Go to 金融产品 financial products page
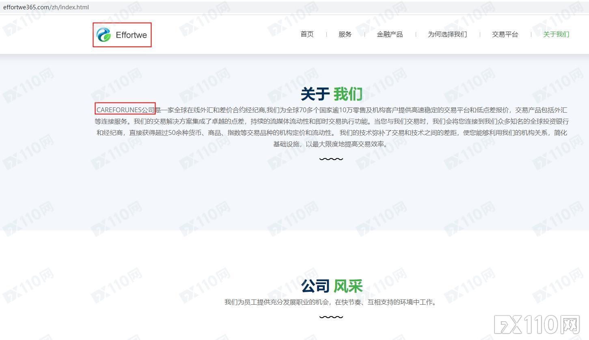Image resolution: width=589 pixels, height=340 pixels. click(x=390, y=34)
